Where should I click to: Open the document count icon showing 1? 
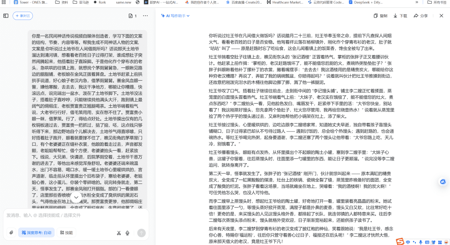[132, 16]
